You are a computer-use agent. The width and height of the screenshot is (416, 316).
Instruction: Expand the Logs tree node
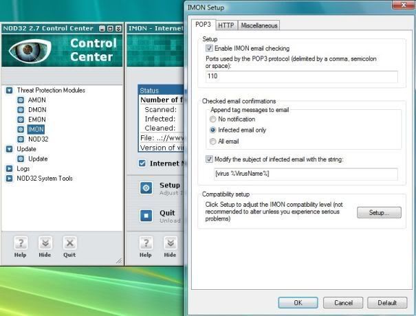point(9,168)
